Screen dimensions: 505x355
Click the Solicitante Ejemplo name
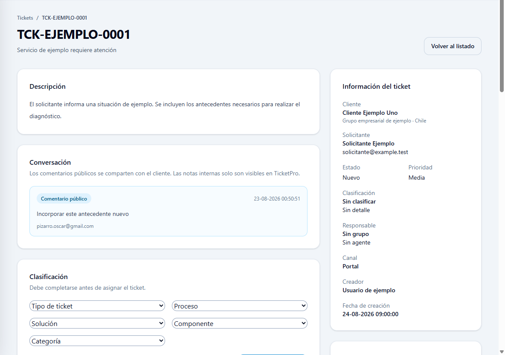pos(369,143)
